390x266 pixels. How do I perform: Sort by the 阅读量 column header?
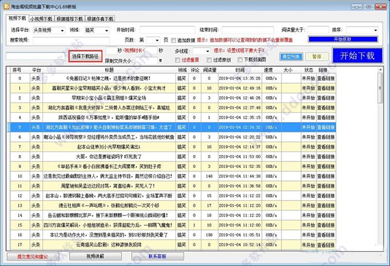coord(209,70)
